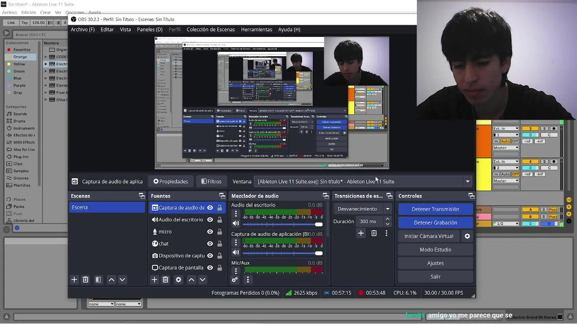Toggle Dispositivo de captura visibility eye

210,256
